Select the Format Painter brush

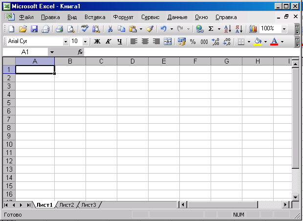pyautogui.click(x=150, y=29)
